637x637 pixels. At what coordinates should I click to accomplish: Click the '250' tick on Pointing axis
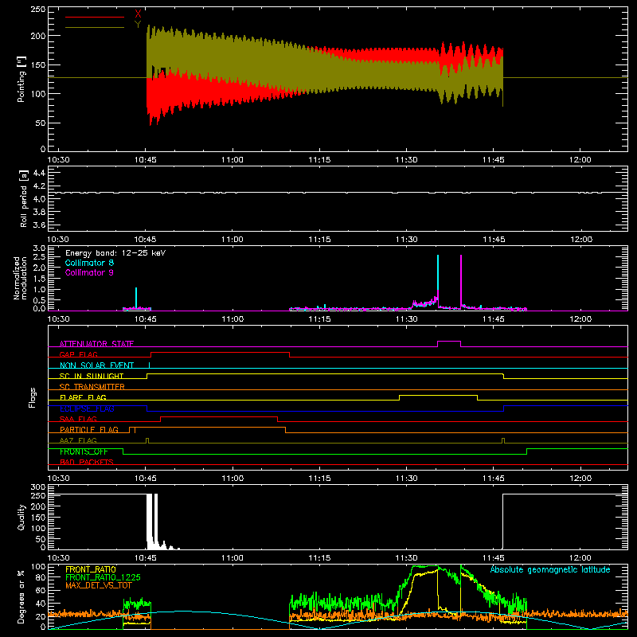[x=37, y=10]
